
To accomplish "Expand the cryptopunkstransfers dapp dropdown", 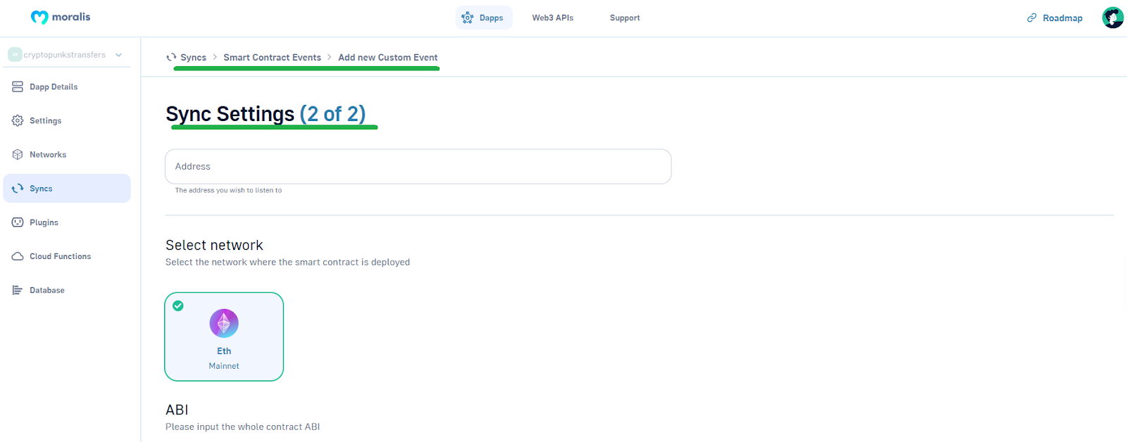I will pyautogui.click(x=118, y=55).
